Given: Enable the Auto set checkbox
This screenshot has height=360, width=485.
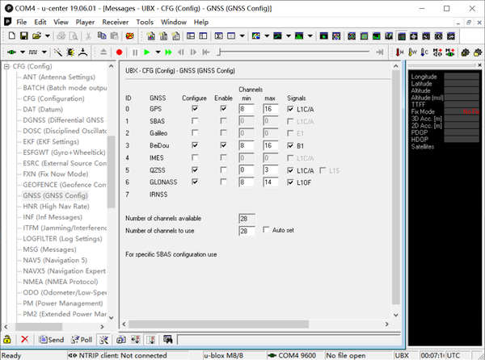Looking at the screenshot, I should coord(268,231).
